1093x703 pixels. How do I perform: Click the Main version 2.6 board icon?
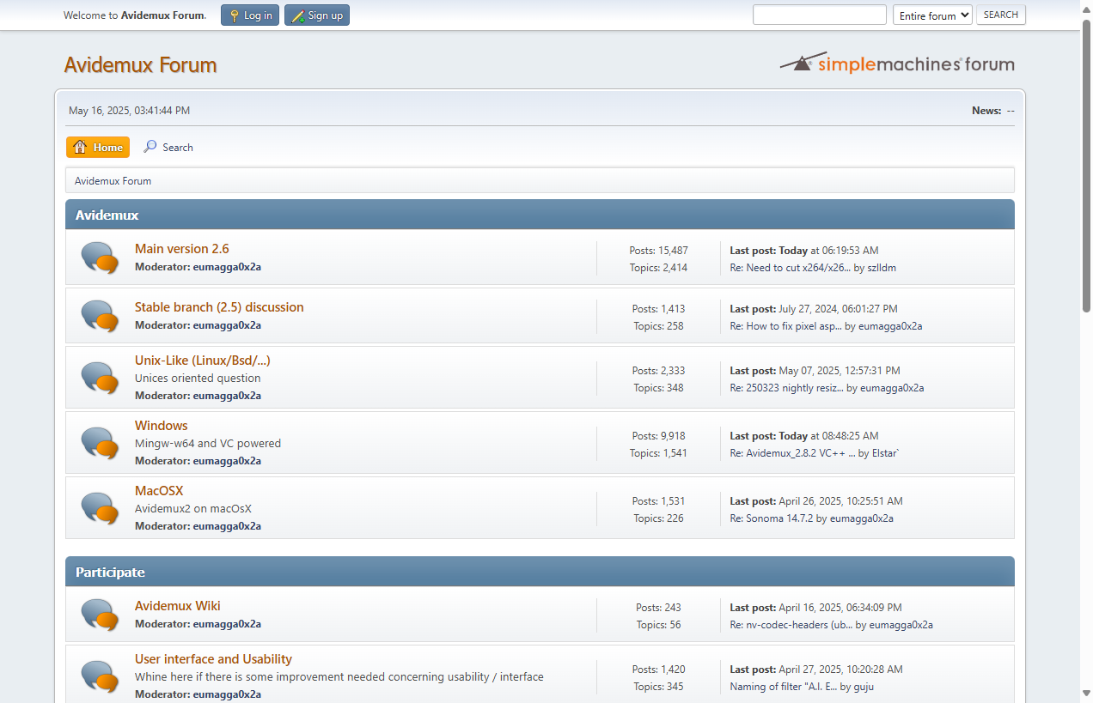[100, 258]
